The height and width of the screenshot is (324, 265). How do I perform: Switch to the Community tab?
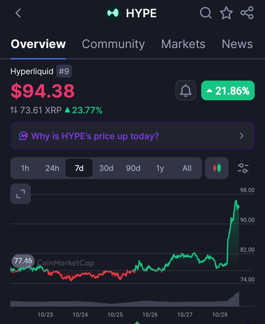click(113, 44)
